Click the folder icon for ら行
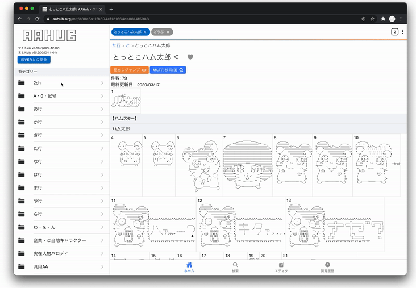416x288 pixels. click(22, 214)
